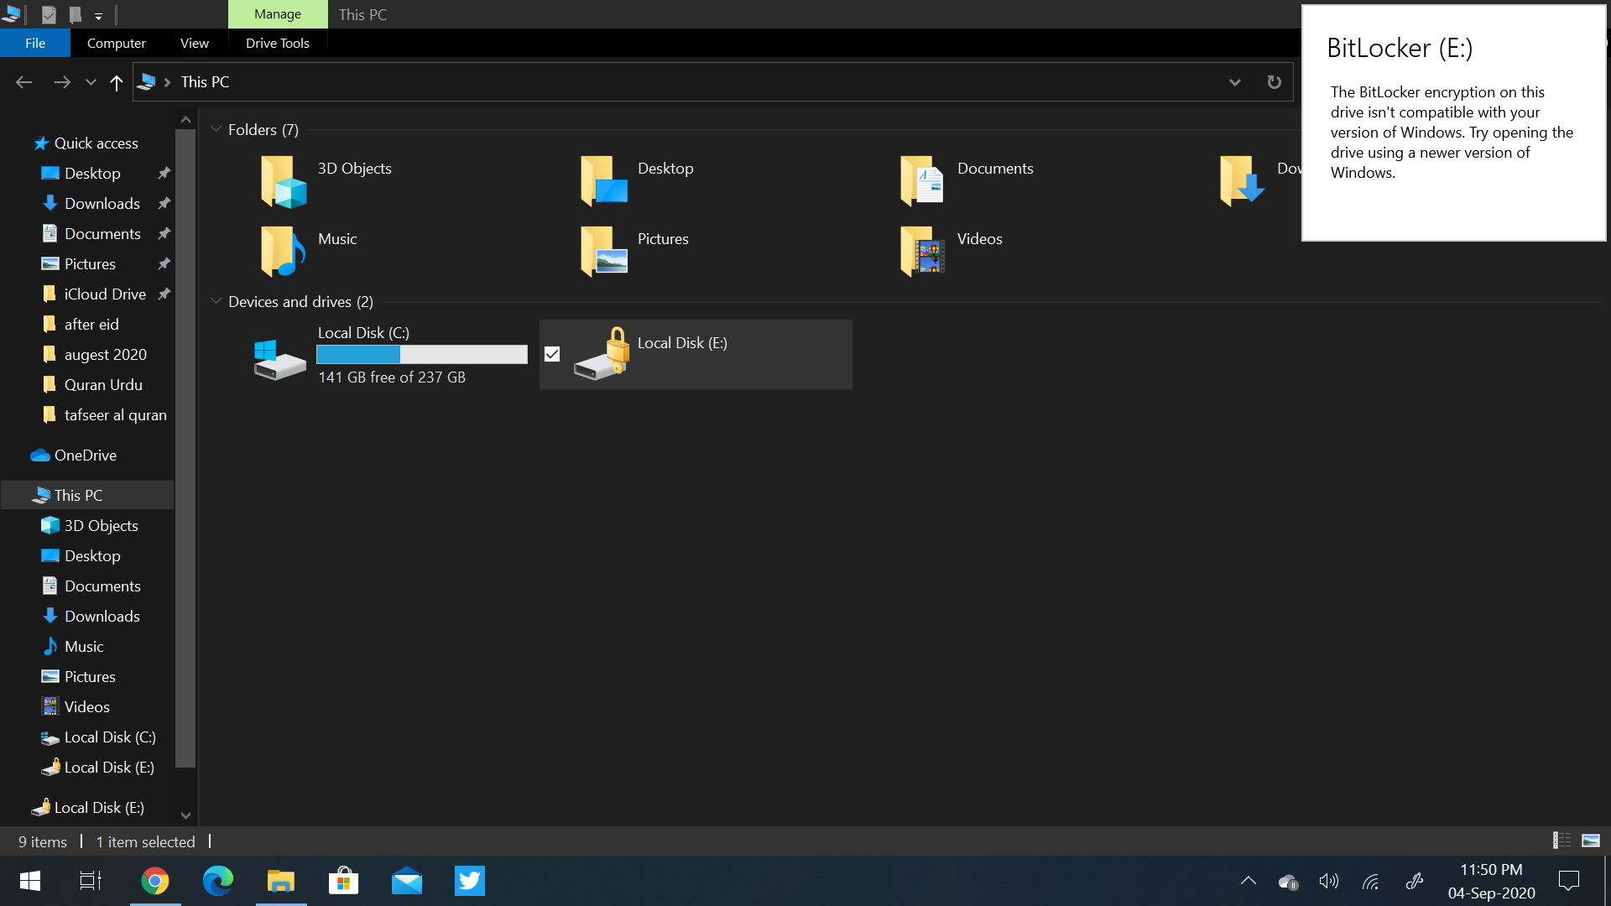Open Microsoft Store from taskbar
The image size is (1611, 906).
pyautogui.click(x=344, y=881)
